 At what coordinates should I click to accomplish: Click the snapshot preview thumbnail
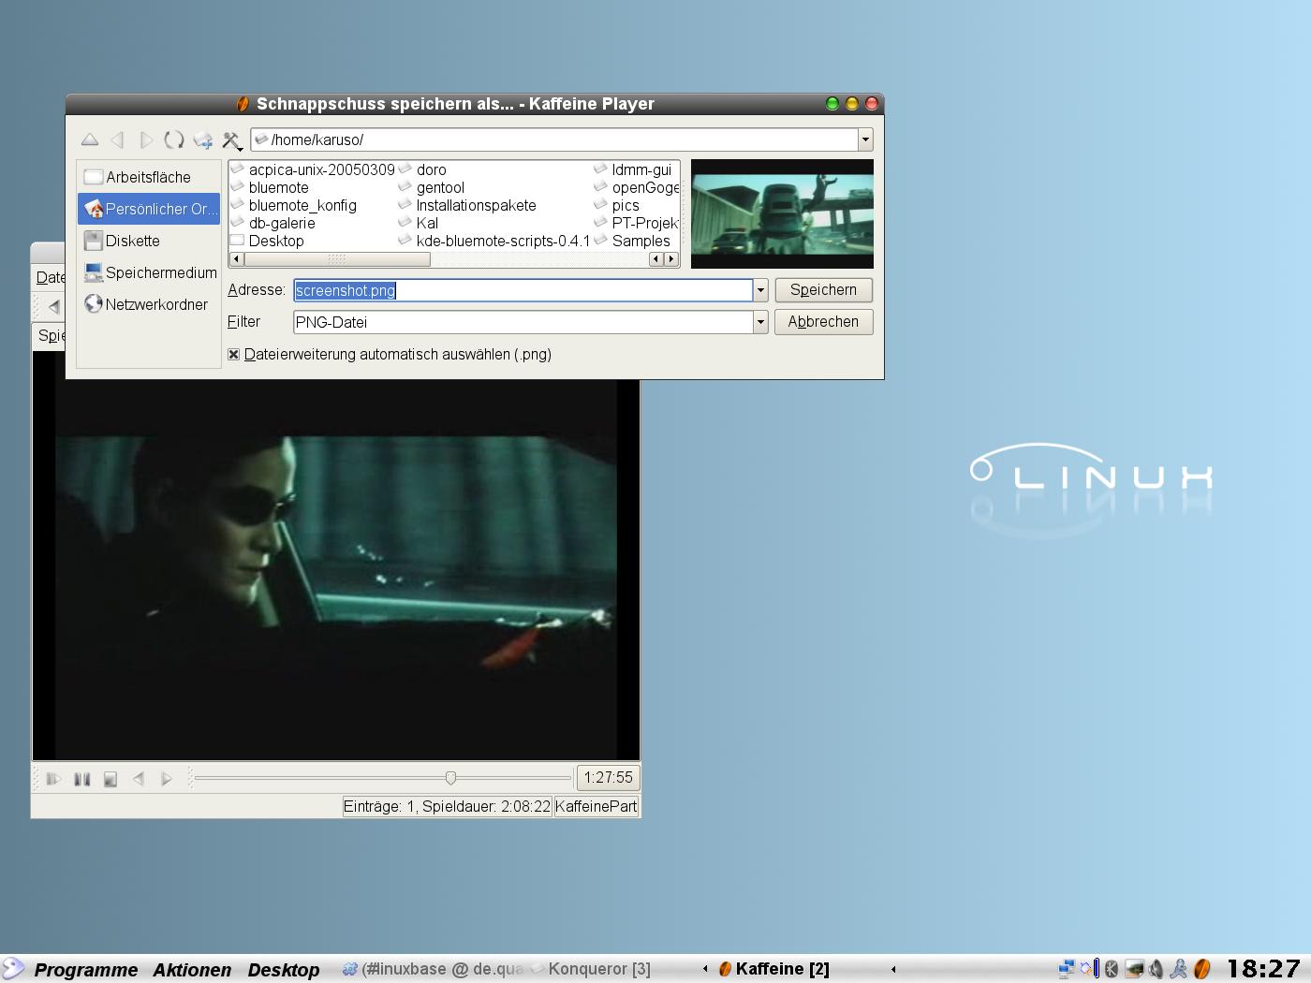(x=782, y=213)
